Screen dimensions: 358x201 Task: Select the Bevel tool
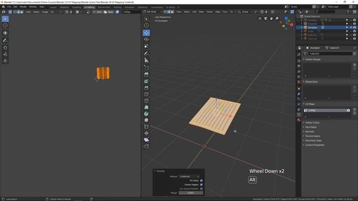tap(147, 88)
